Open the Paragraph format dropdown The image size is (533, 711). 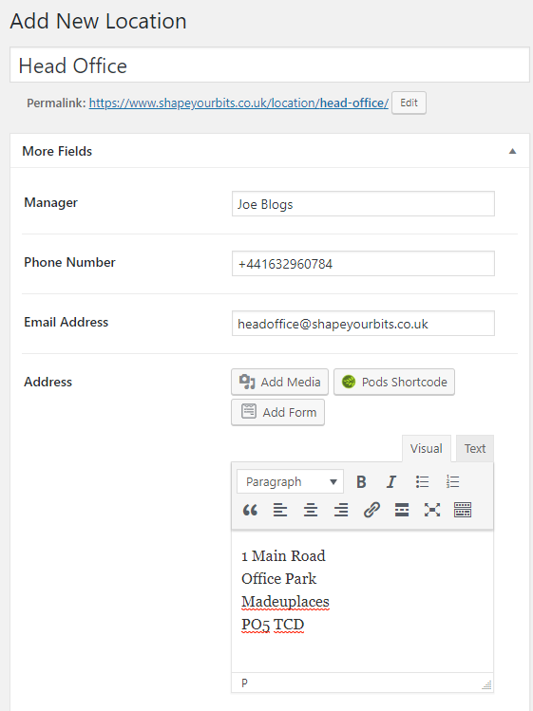point(290,481)
